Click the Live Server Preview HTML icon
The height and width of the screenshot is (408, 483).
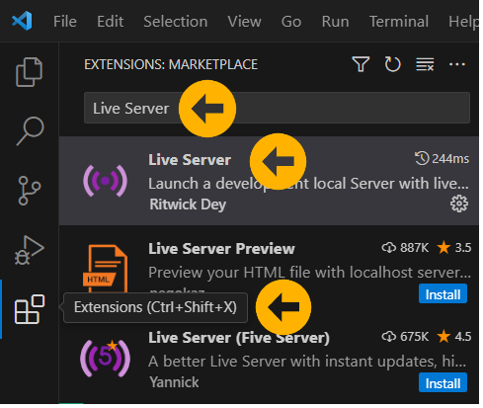(x=106, y=269)
